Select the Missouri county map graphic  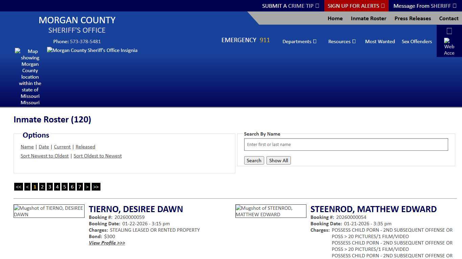pyautogui.click(x=30, y=77)
